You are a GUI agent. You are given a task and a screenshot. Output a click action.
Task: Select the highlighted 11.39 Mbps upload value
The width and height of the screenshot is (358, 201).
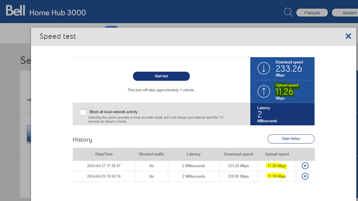pyautogui.click(x=276, y=176)
